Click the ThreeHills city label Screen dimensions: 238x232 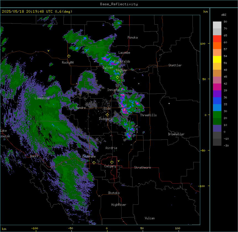tap(148, 115)
